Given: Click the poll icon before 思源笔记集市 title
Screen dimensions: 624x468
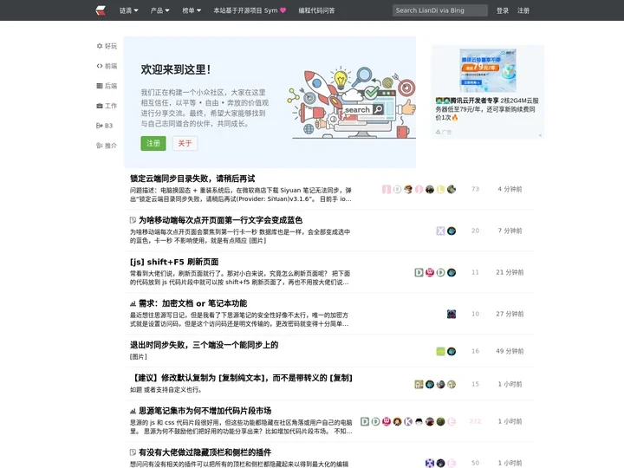Looking at the screenshot, I should (133, 411).
